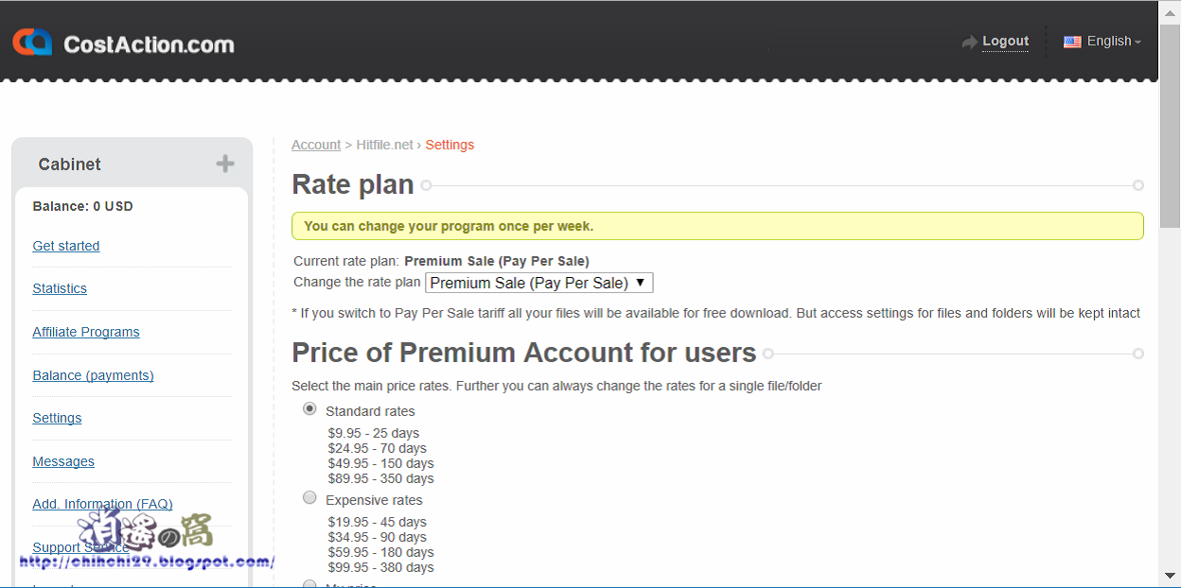The image size is (1181, 588).
Task: Click the Account breadcrumb link
Action: tap(316, 145)
